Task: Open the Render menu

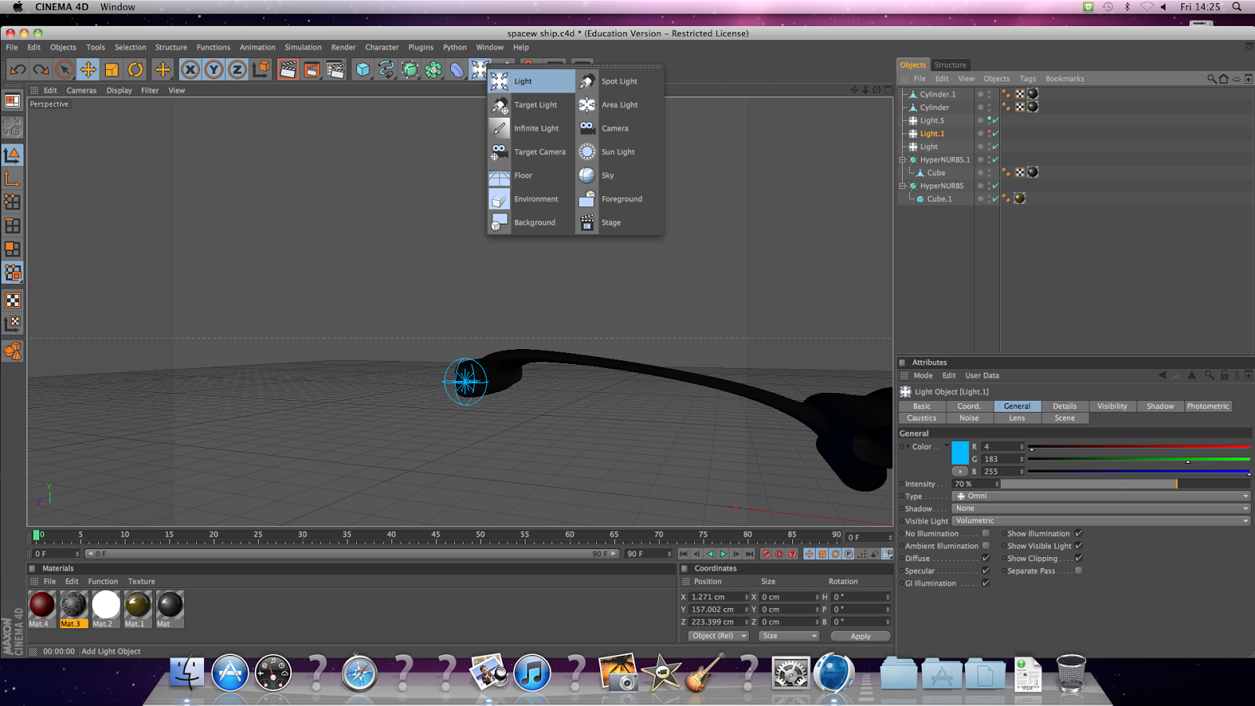Action: pos(343,47)
